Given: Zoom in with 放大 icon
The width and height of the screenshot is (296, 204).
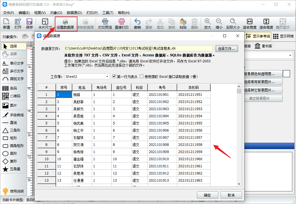Looking at the screenshot, I should (207, 24).
